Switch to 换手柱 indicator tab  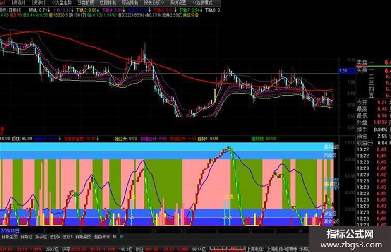pos(41,237)
